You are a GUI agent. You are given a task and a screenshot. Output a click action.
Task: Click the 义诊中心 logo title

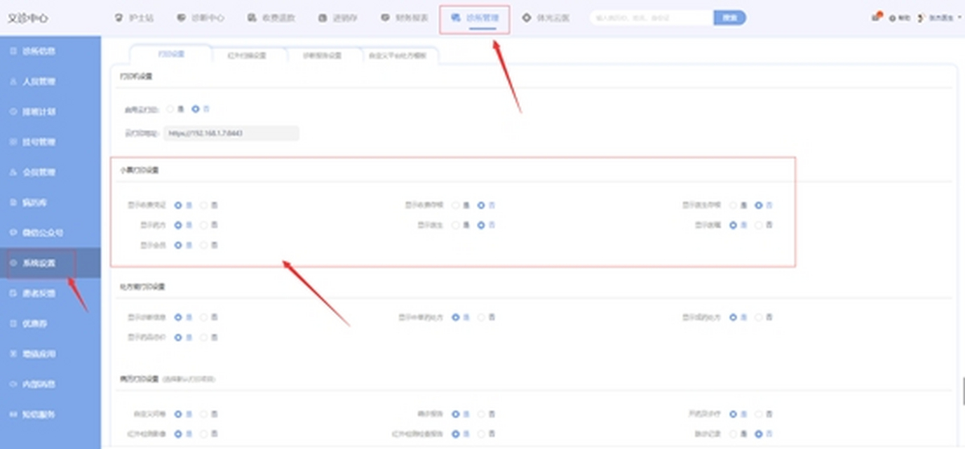pos(28,17)
